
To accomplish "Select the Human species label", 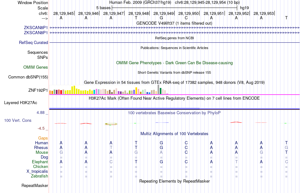I will tap(41, 143).
